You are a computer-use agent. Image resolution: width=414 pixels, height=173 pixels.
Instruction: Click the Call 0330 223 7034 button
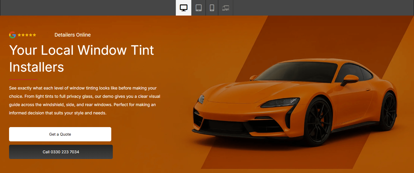coord(61,152)
